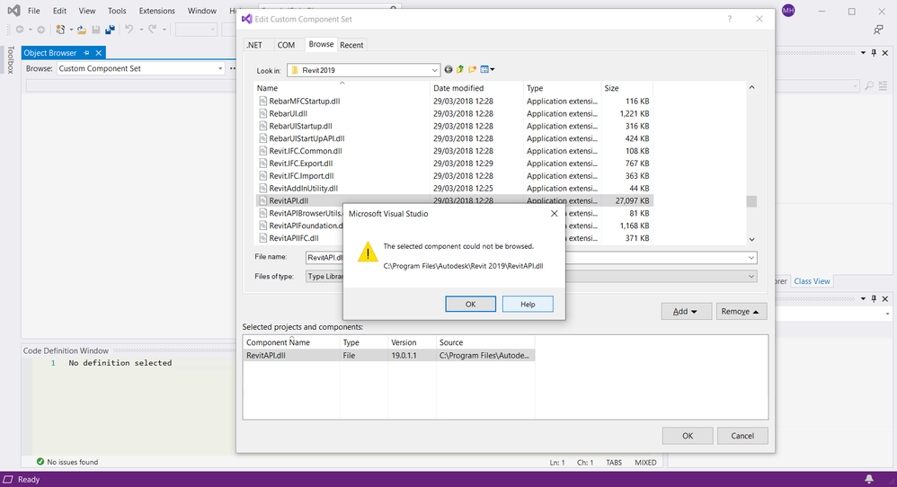Open the Extensions menu
Viewport: 897px width, 487px height.
tap(156, 11)
